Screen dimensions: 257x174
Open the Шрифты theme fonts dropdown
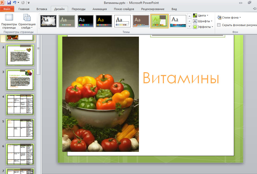[203, 21]
